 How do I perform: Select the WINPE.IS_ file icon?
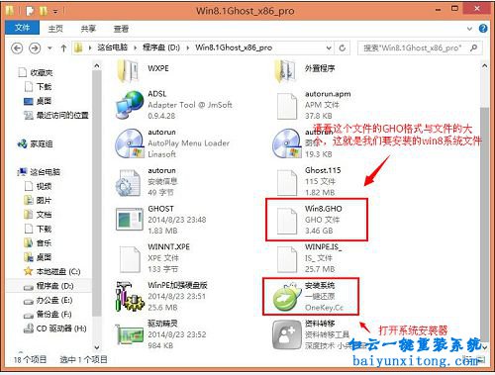tap(286, 259)
